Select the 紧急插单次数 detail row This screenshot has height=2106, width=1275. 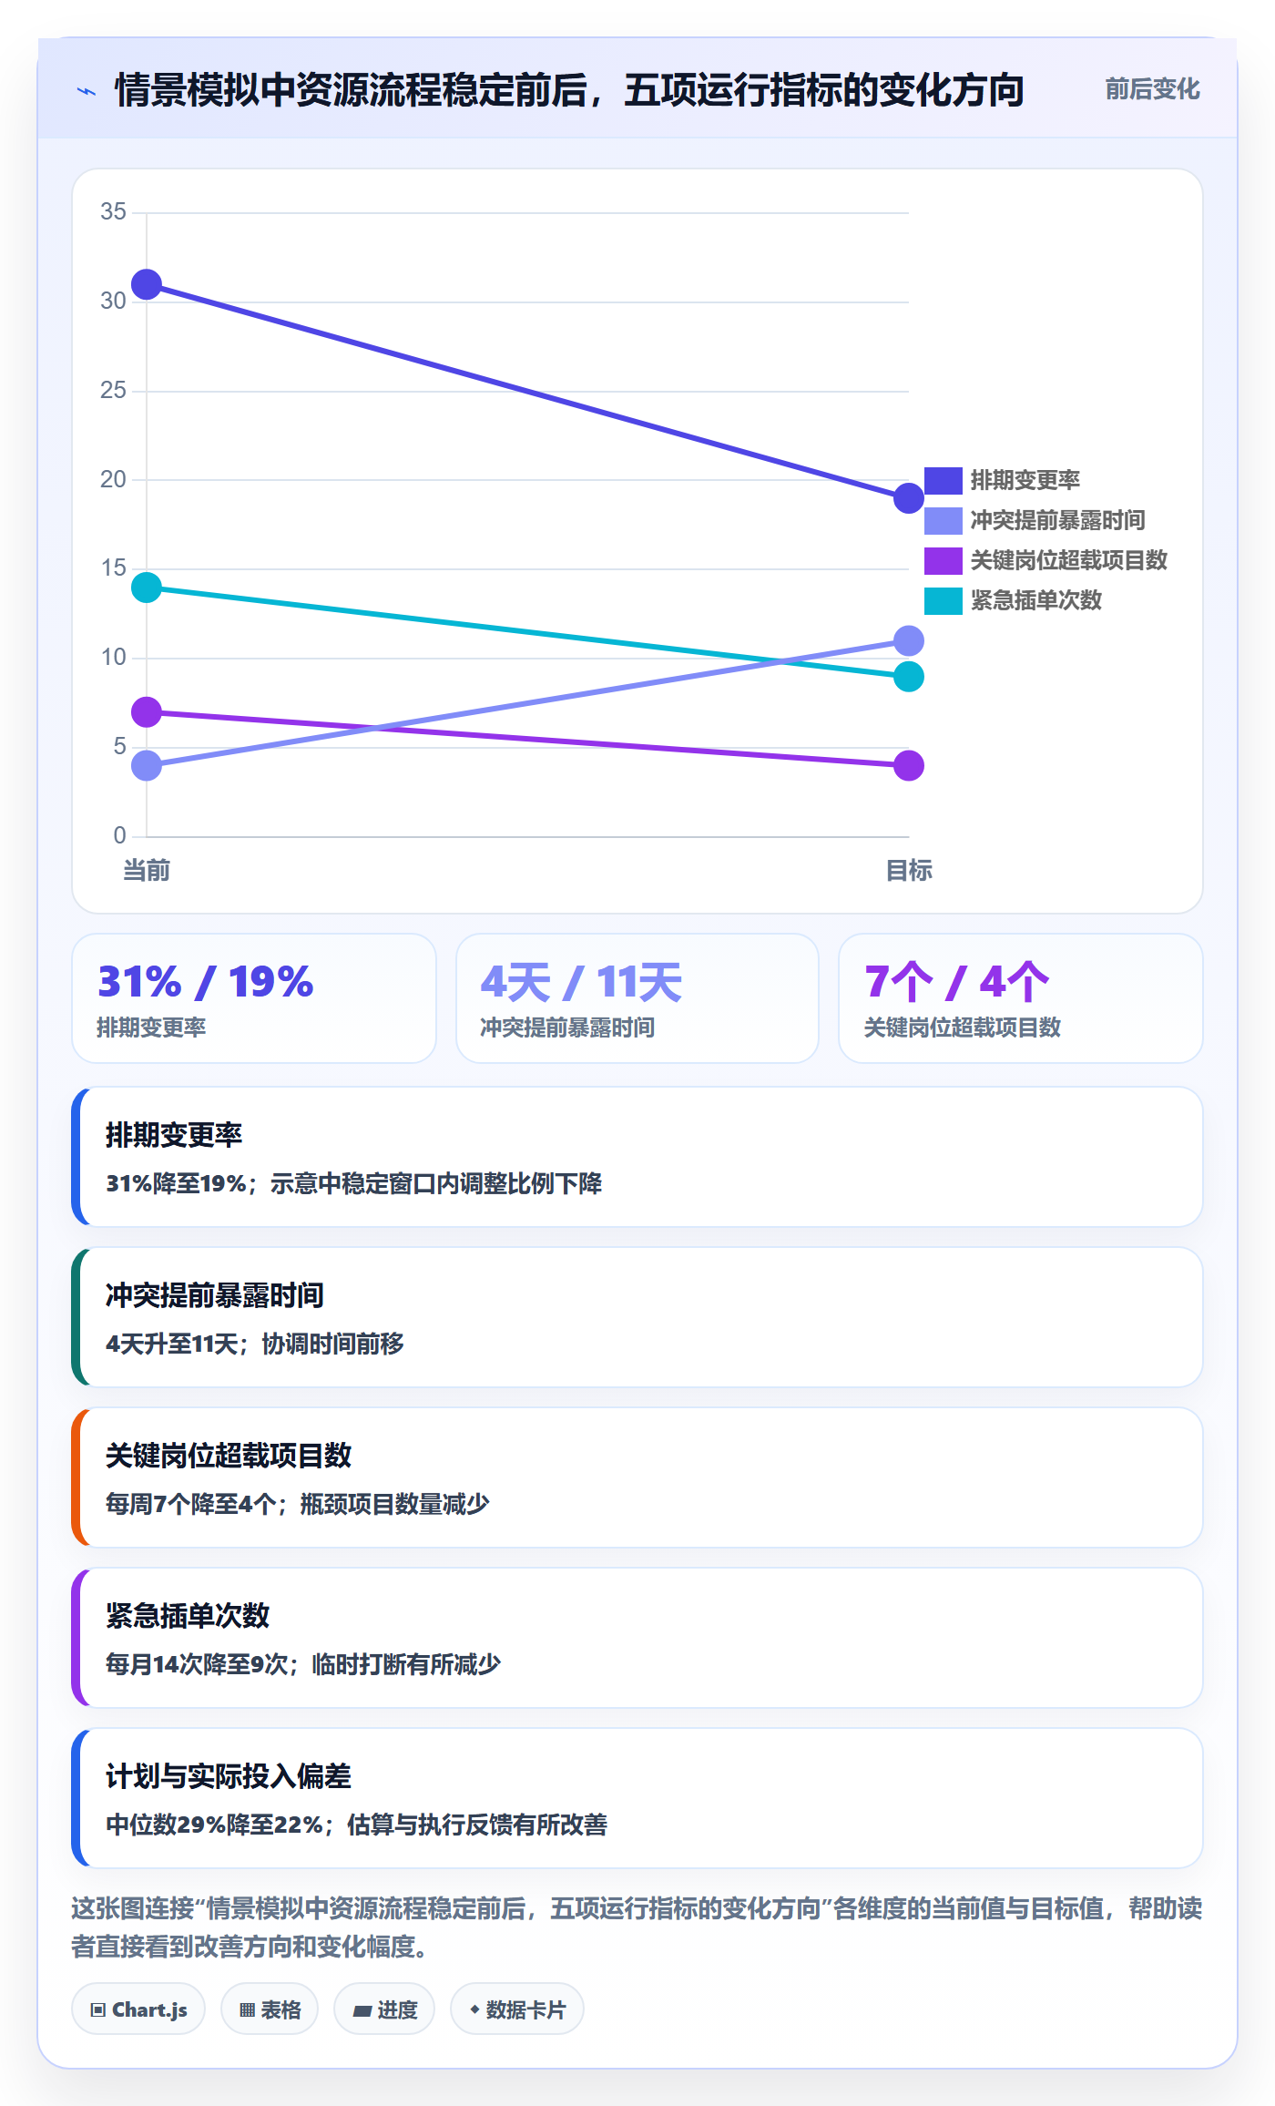[x=637, y=1638]
